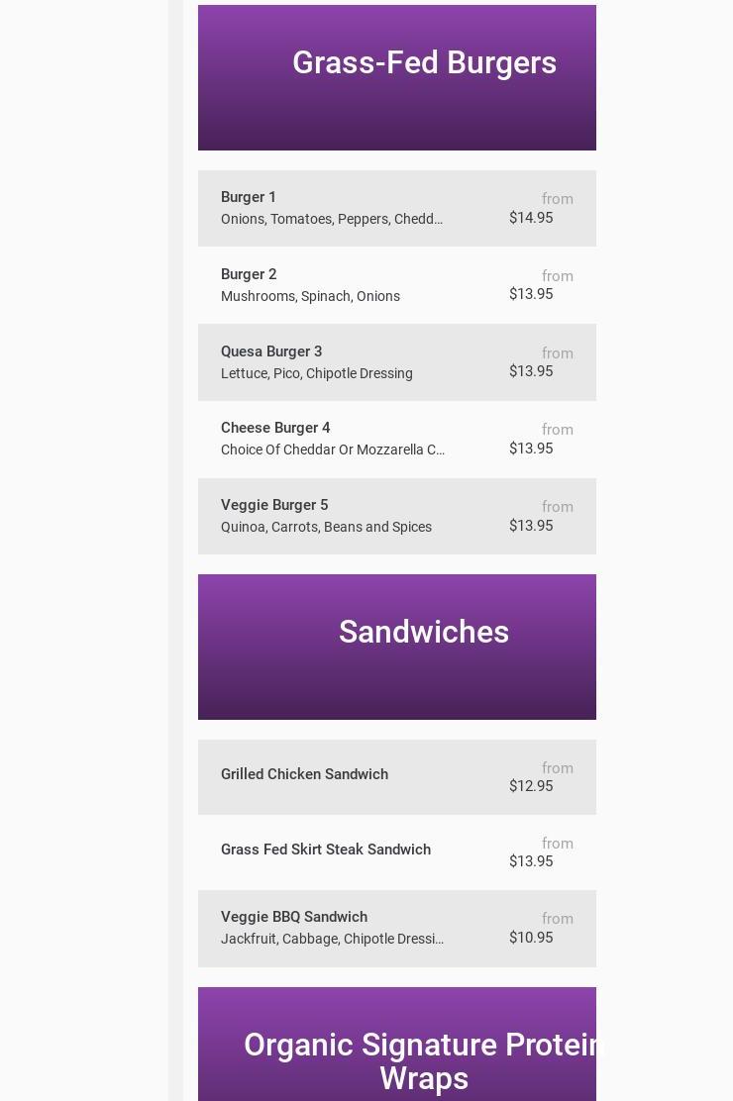Click the Choice Of Cheddar Or Mozzarella description
This screenshot has width=733, height=1101.
tap(333, 450)
